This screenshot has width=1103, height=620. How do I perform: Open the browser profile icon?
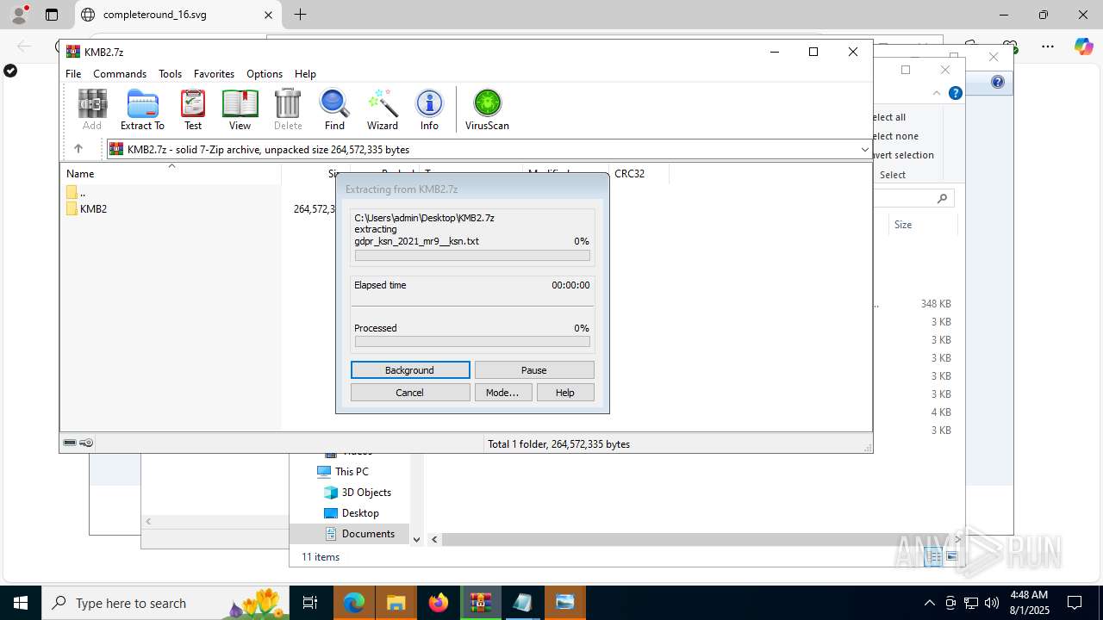coord(19,15)
